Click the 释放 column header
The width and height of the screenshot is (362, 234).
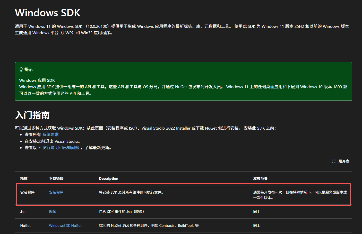(24, 178)
